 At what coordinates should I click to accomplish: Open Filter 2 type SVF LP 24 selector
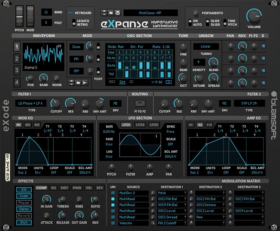point(249,103)
